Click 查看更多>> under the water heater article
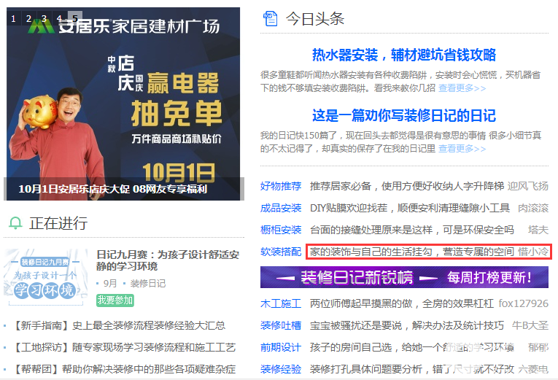Screen dimensions: 558x380 462,88
